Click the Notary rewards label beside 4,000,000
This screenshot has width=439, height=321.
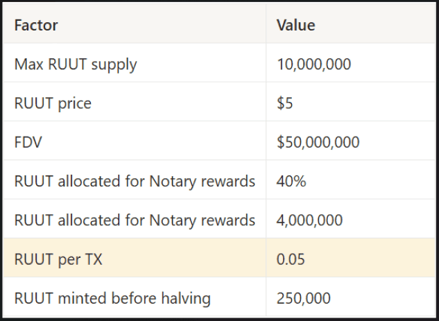coord(135,220)
